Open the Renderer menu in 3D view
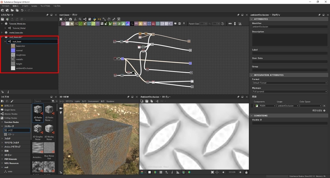This screenshot has width=330, height=178. (x=110, y=101)
